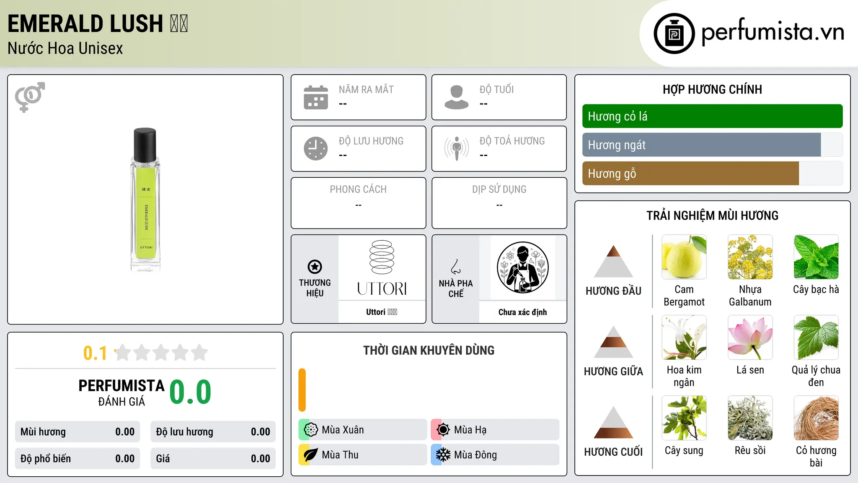Click the person icon beside Độ tuổi
The width and height of the screenshot is (858, 483).
click(457, 97)
